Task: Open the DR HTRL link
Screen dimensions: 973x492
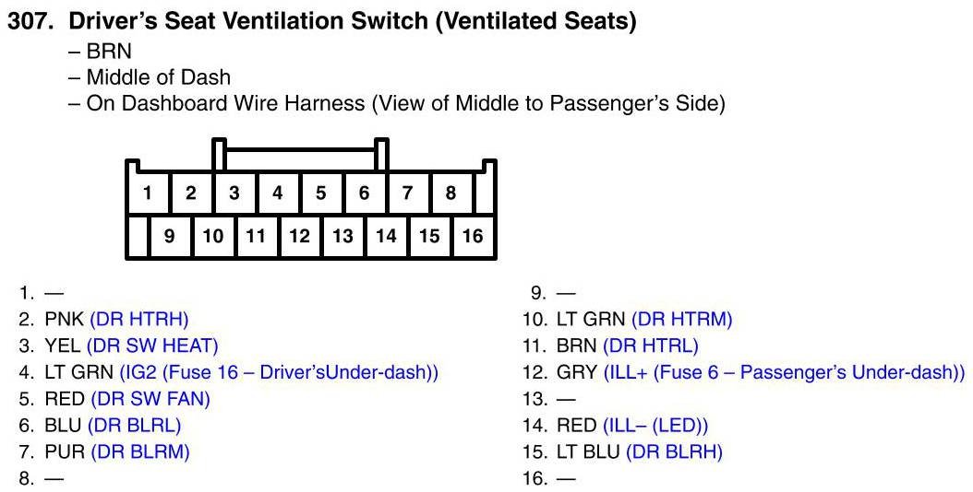Action: pyautogui.click(x=650, y=346)
